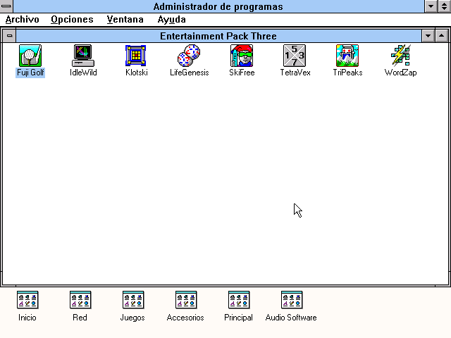Viewport: 451px width, 338px height.
Task: Open the Ayuda menu
Action: tap(171, 20)
